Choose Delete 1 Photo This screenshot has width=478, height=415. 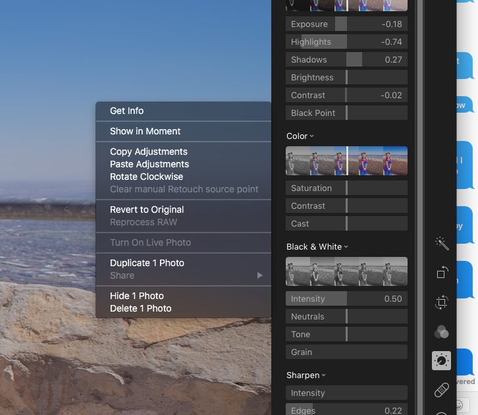[x=184, y=308]
